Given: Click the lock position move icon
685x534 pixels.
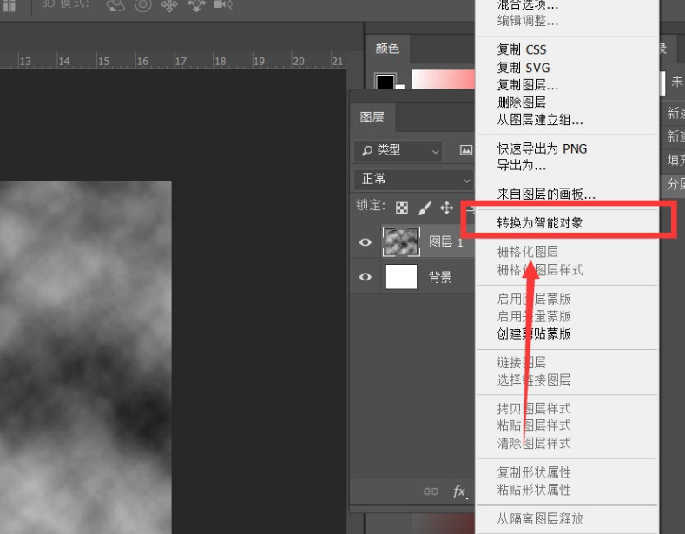Looking at the screenshot, I should 447,208.
